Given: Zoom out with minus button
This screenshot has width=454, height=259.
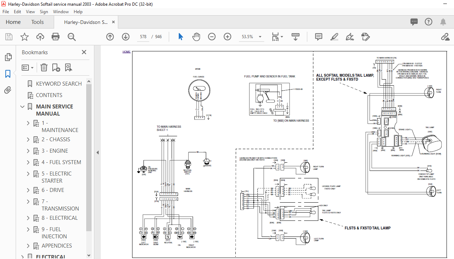Looking at the screenshot, I should (x=212, y=37).
